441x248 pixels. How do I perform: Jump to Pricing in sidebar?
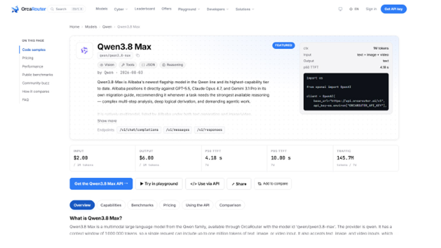[x=28, y=58]
